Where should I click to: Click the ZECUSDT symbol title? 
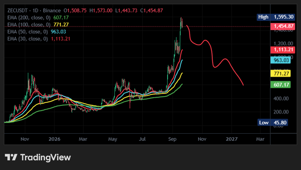pyautogui.click(x=17, y=11)
